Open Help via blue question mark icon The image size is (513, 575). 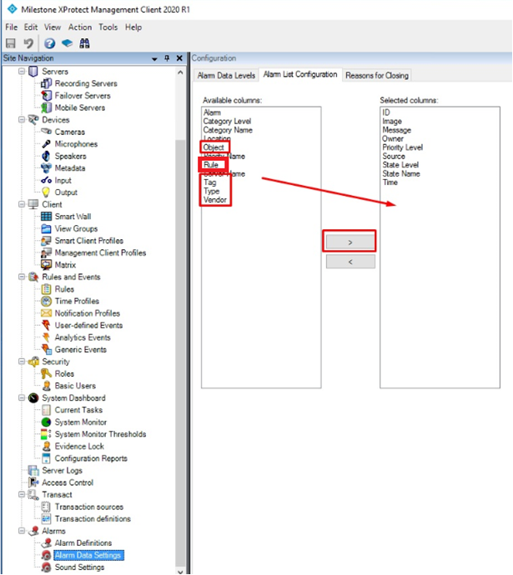(49, 43)
